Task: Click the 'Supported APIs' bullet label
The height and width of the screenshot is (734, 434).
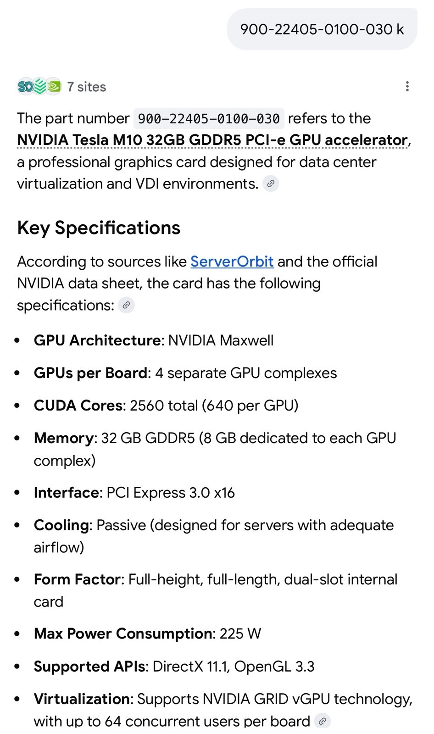Action: pyautogui.click(x=89, y=666)
